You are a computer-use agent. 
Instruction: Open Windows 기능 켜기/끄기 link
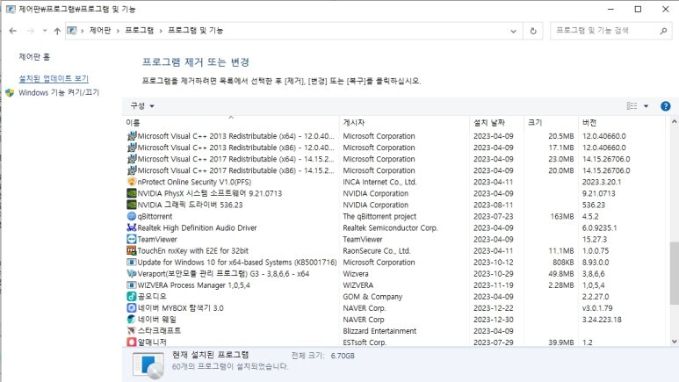point(59,92)
